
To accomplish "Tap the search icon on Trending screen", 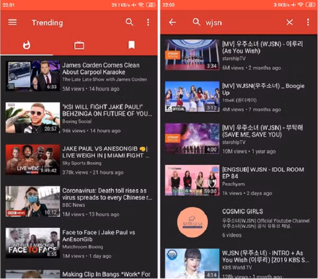I will [x=129, y=22].
